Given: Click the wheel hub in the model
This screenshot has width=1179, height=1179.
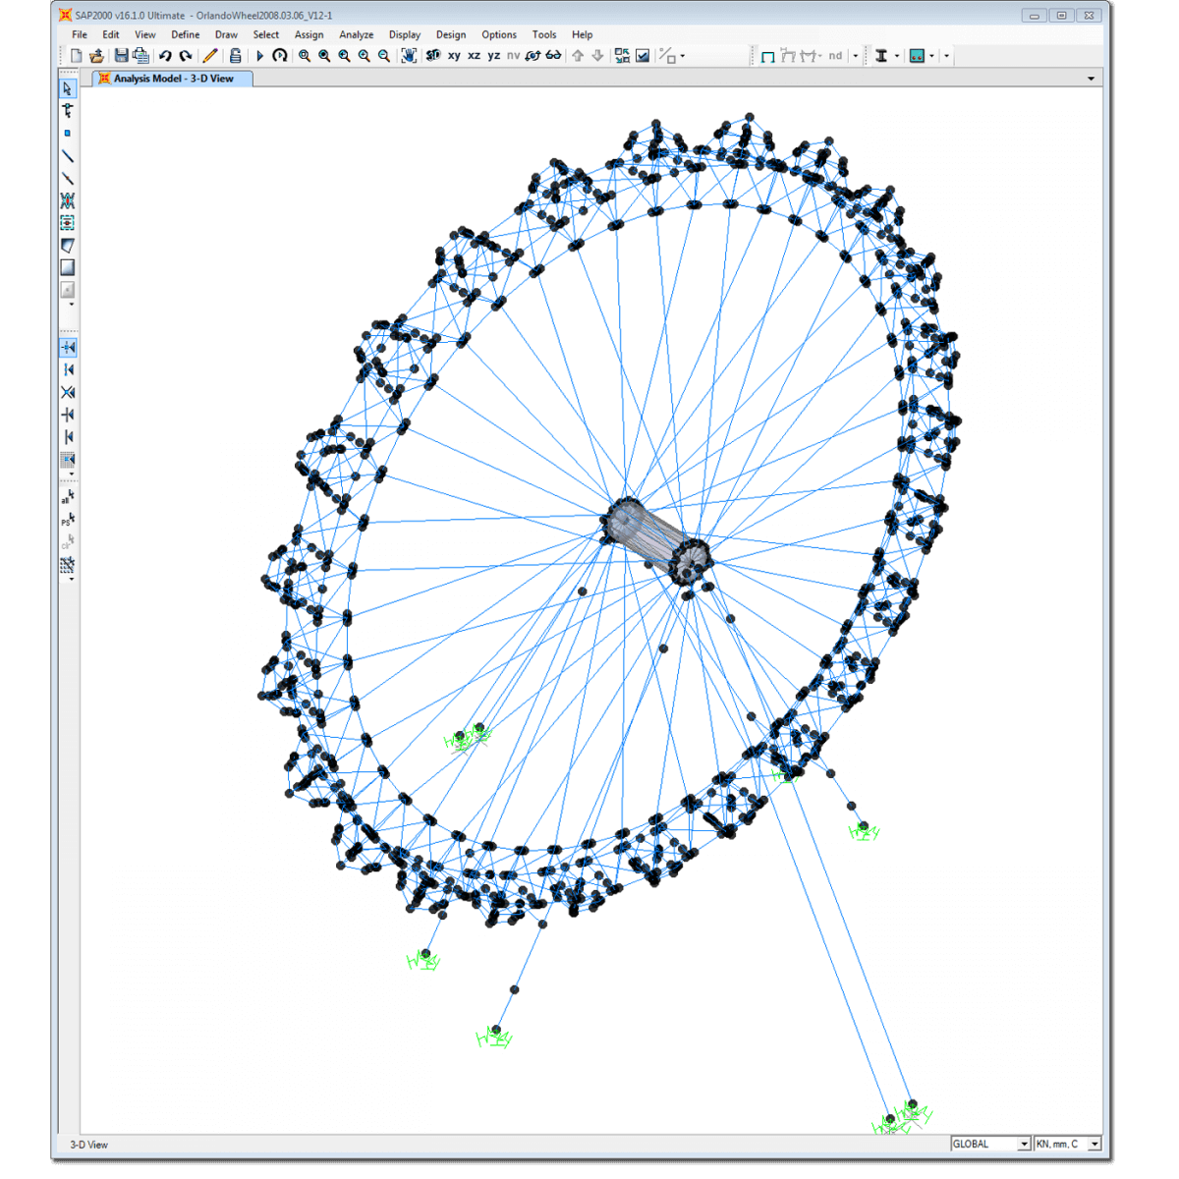Looking at the screenshot, I should point(655,539).
